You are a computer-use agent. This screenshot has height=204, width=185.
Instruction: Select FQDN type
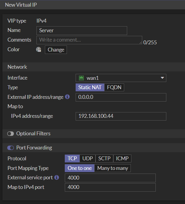tap(114, 87)
